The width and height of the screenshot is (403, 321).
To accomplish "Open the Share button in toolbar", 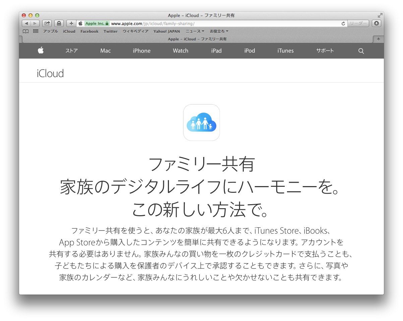I will click(x=47, y=23).
